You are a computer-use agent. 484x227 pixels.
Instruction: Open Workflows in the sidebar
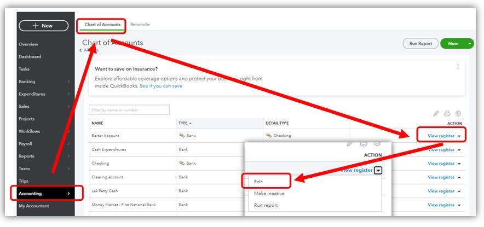(30, 131)
